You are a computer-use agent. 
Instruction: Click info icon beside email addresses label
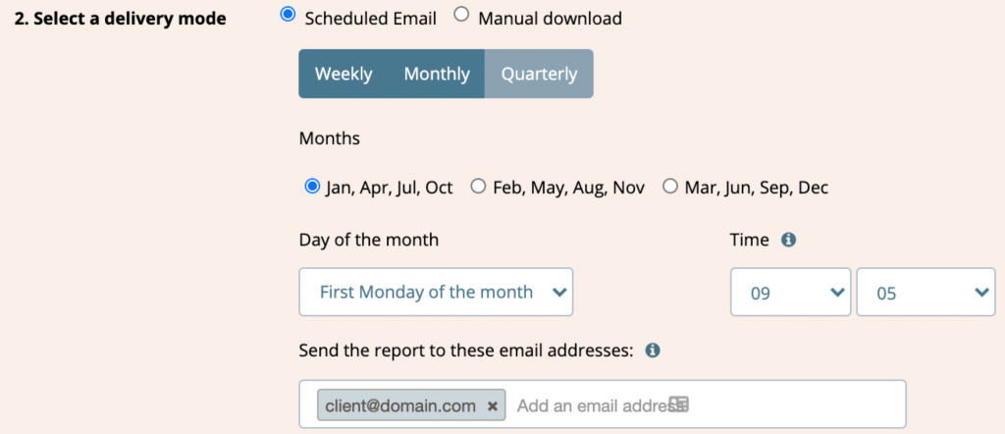click(x=653, y=351)
